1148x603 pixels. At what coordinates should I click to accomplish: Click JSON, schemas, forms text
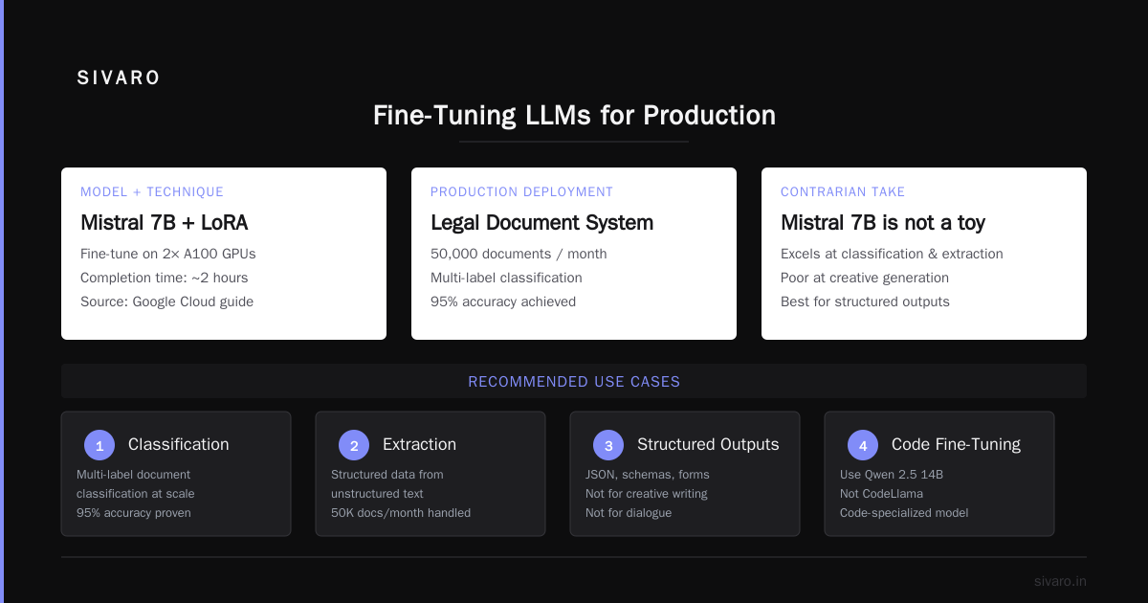pyautogui.click(x=648, y=474)
